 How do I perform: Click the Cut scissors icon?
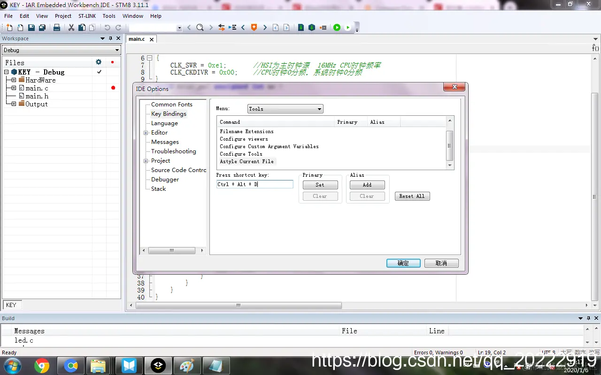pos(71,28)
